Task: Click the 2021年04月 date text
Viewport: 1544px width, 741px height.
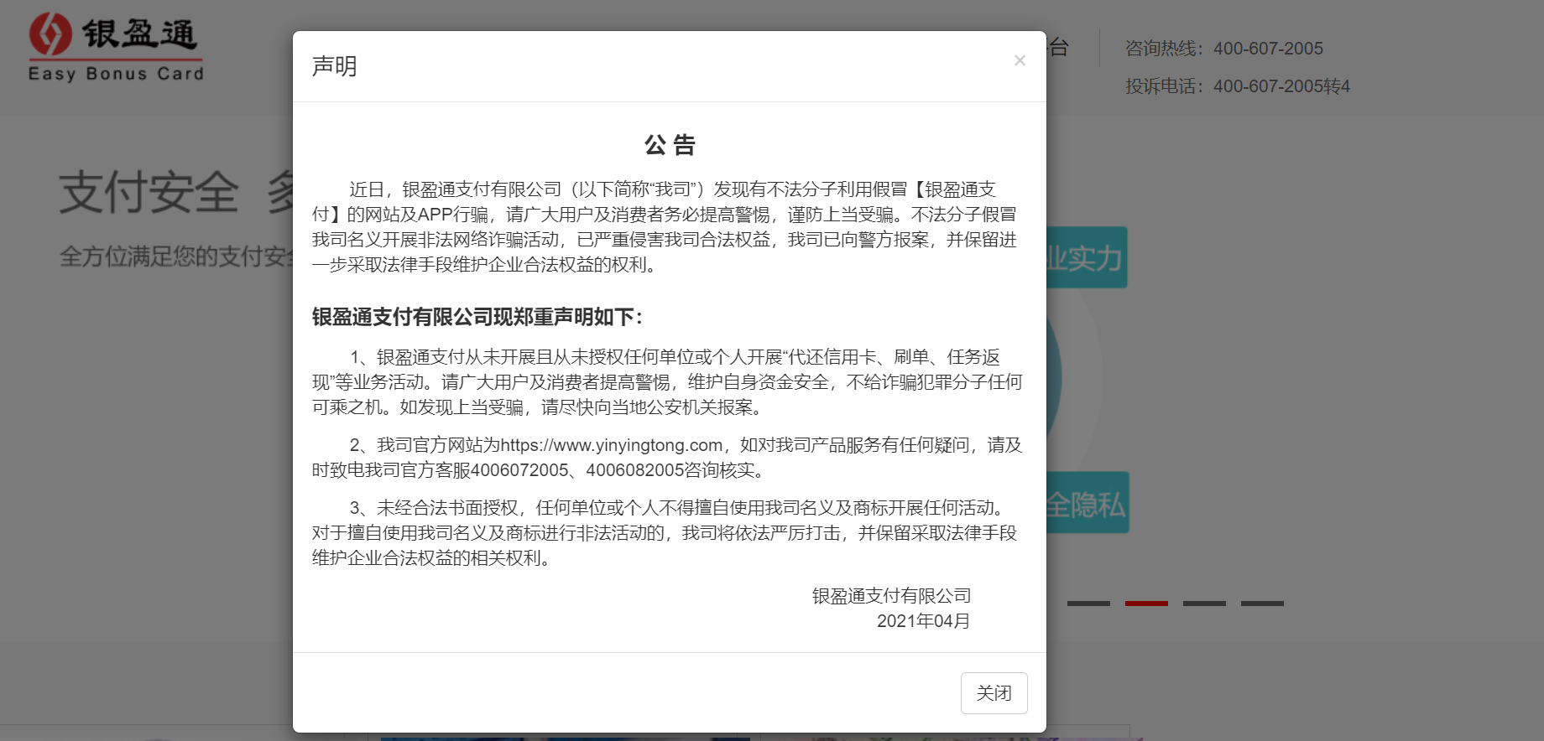Action: [x=923, y=621]
